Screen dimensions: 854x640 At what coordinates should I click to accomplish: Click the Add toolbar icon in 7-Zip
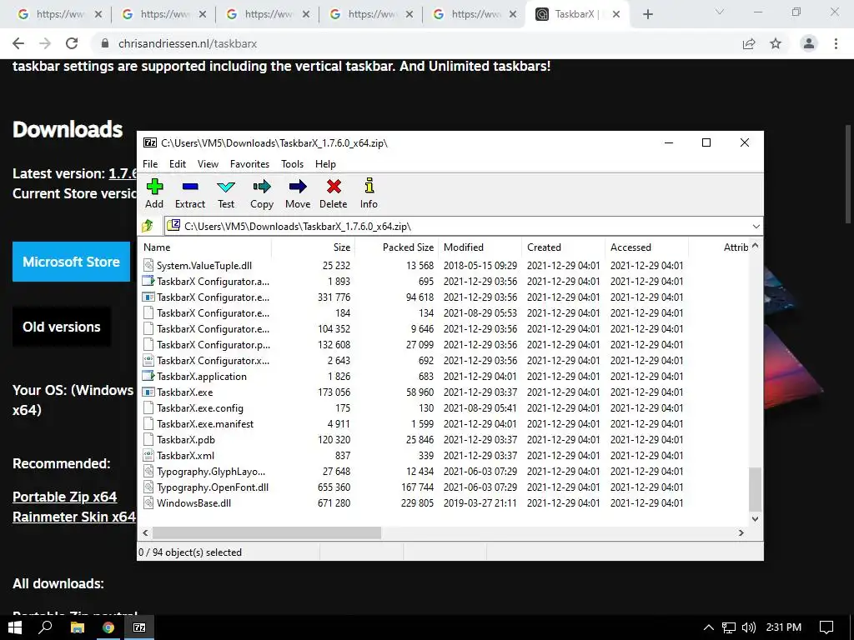point(154,187)
